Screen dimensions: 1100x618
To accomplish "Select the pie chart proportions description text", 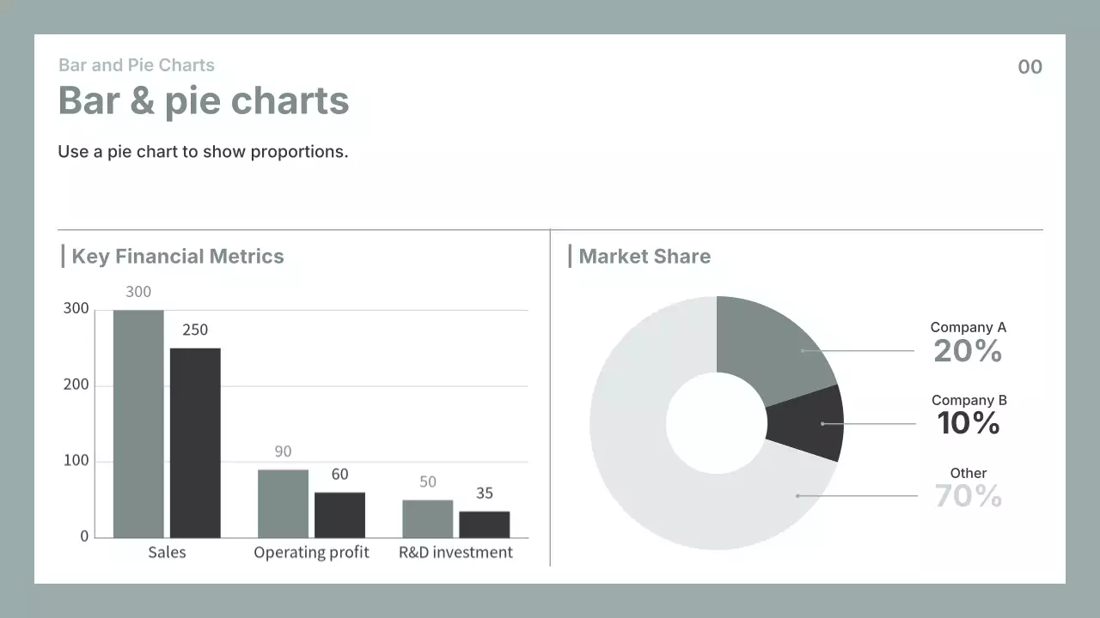I will [203, 152].
